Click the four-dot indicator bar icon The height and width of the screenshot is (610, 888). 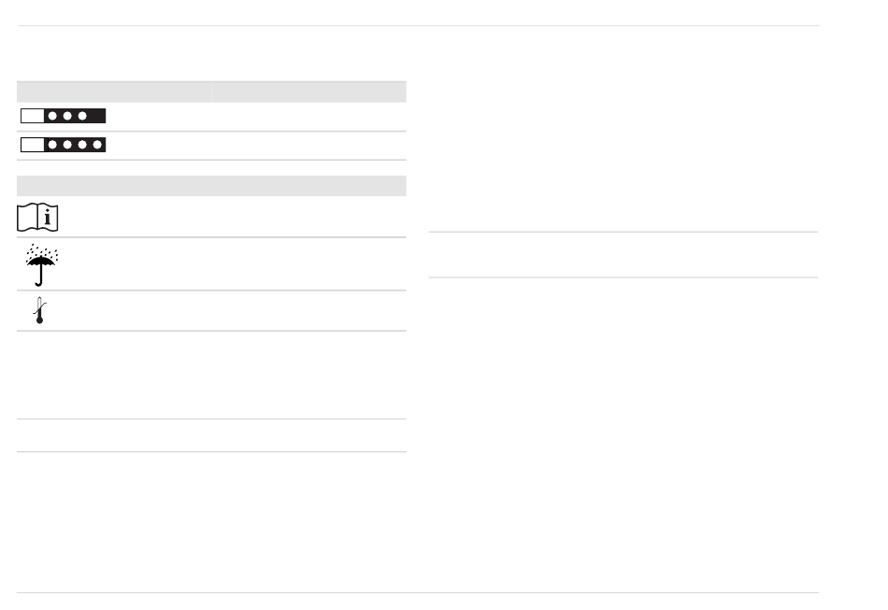63,145
